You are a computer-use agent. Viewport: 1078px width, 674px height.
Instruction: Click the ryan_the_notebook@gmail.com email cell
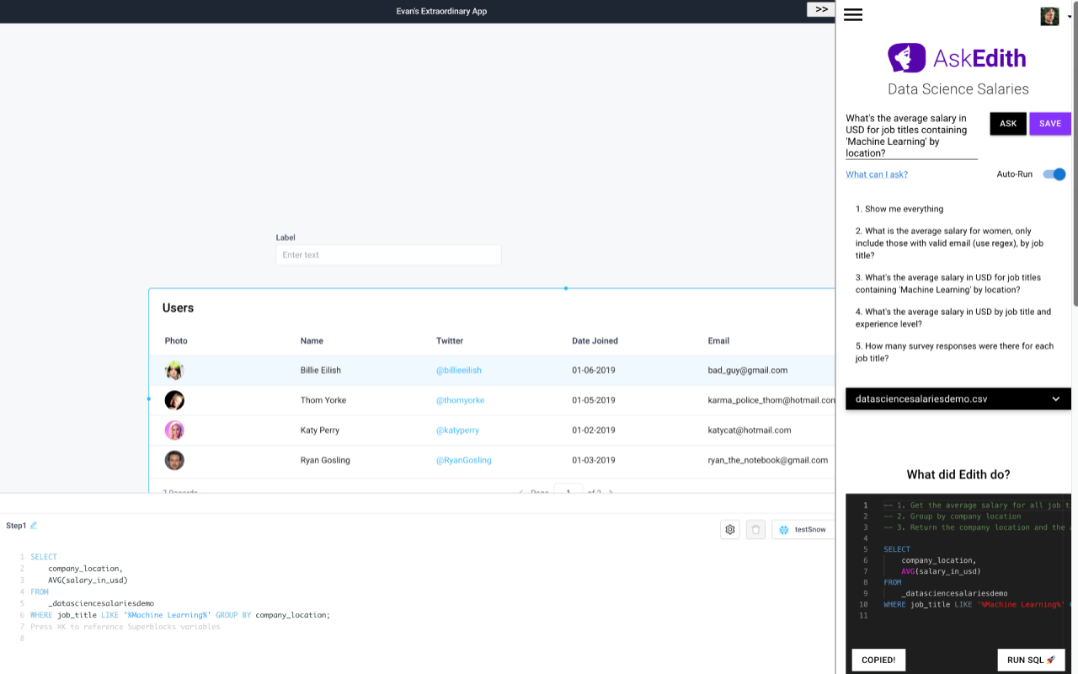point(767,460)
